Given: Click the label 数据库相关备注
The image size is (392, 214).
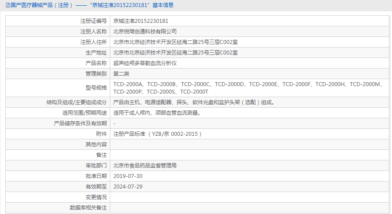Looking at the screenshot, I should click(x=88, y=208).
